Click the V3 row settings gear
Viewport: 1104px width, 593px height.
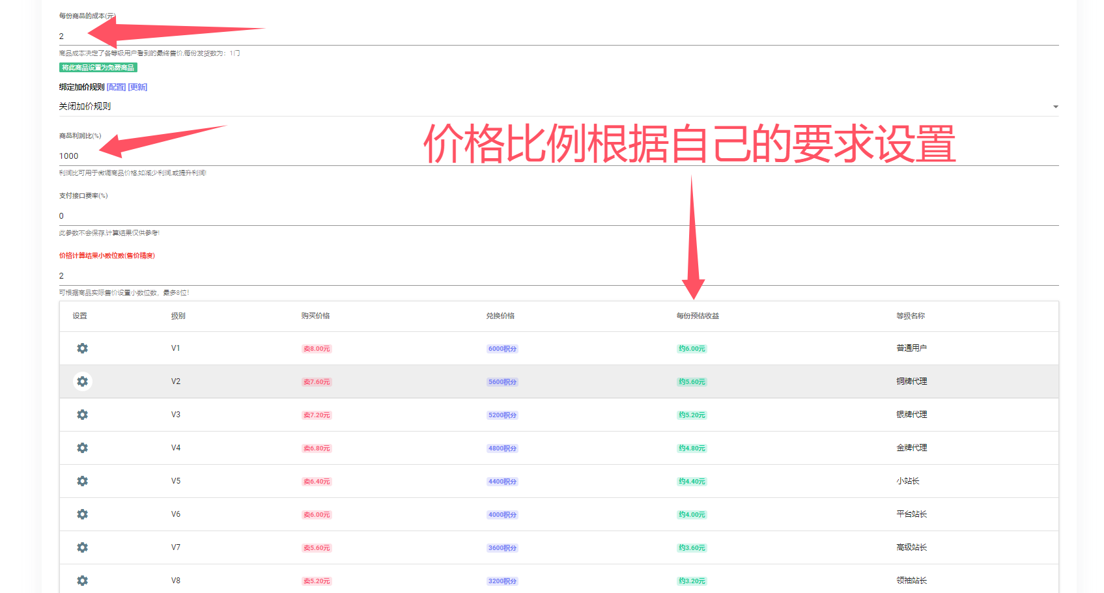pos(82,415)
